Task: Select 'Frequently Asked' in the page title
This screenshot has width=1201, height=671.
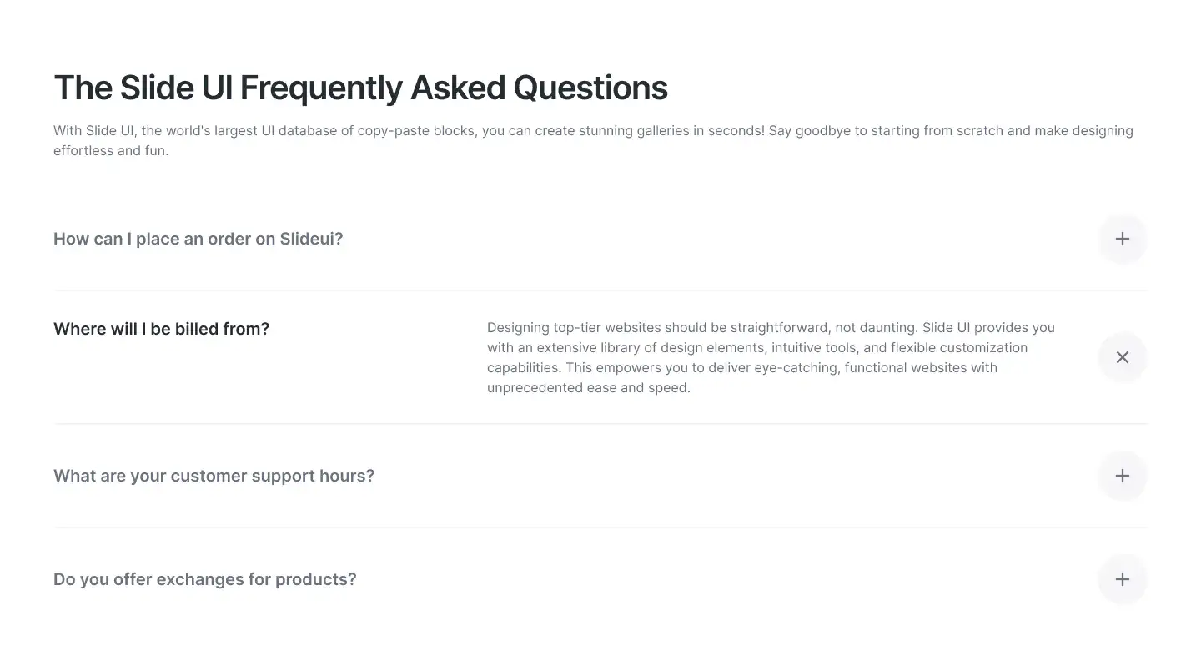Action: pos(372,88)
